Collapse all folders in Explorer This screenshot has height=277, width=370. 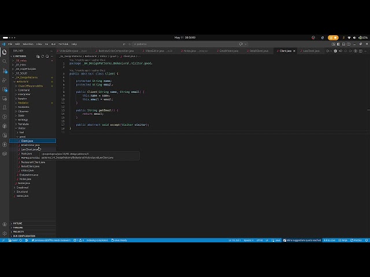pyautogui.click(x=47, y=57)
